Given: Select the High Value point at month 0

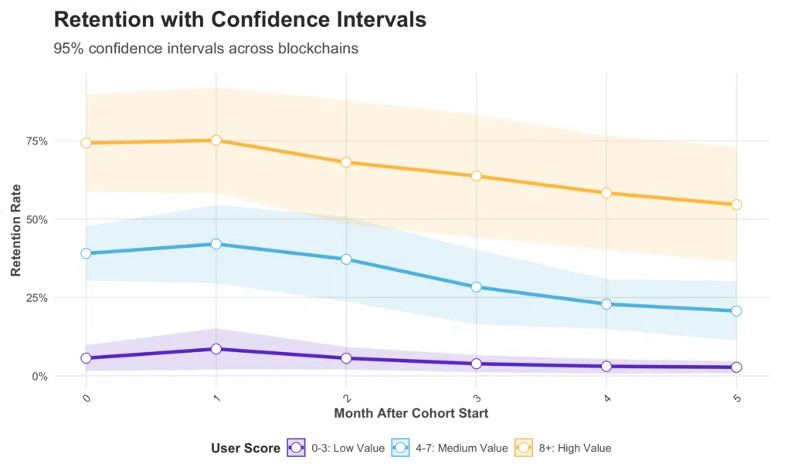Looking at the screenshot, I should coord(87,144).
